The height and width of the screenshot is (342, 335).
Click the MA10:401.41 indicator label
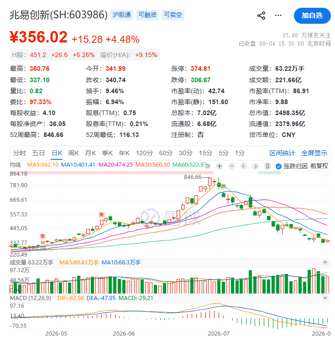78,165
